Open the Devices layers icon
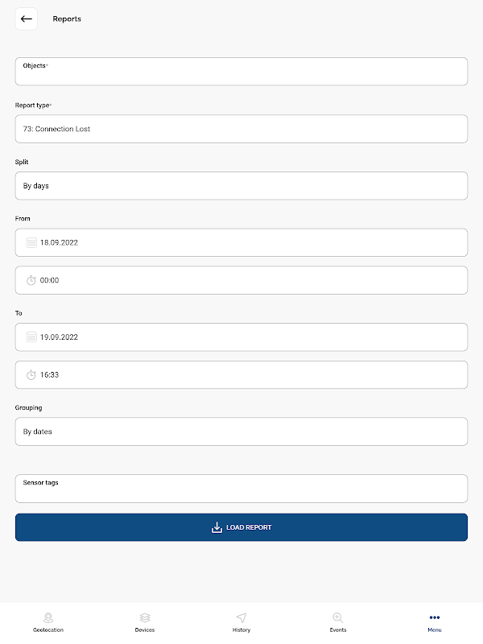Image resolution: width=483 pixels, height=644 pixels. click(x=145, y=617)
